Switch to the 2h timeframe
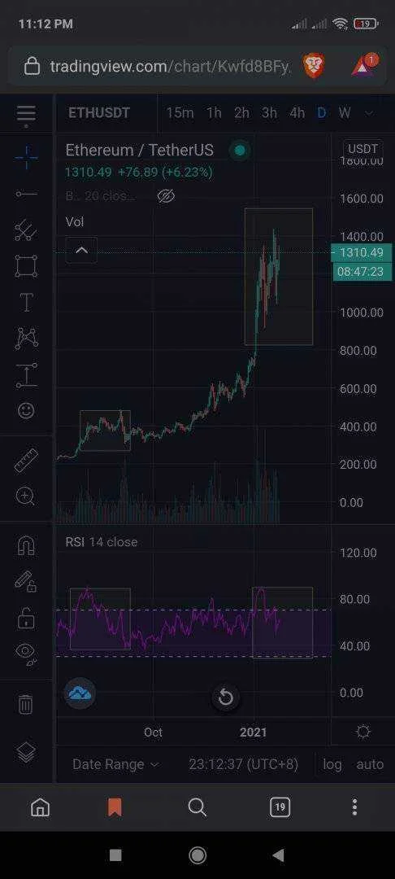Screen dimensions: 395x879 click(x=241, y=112)
